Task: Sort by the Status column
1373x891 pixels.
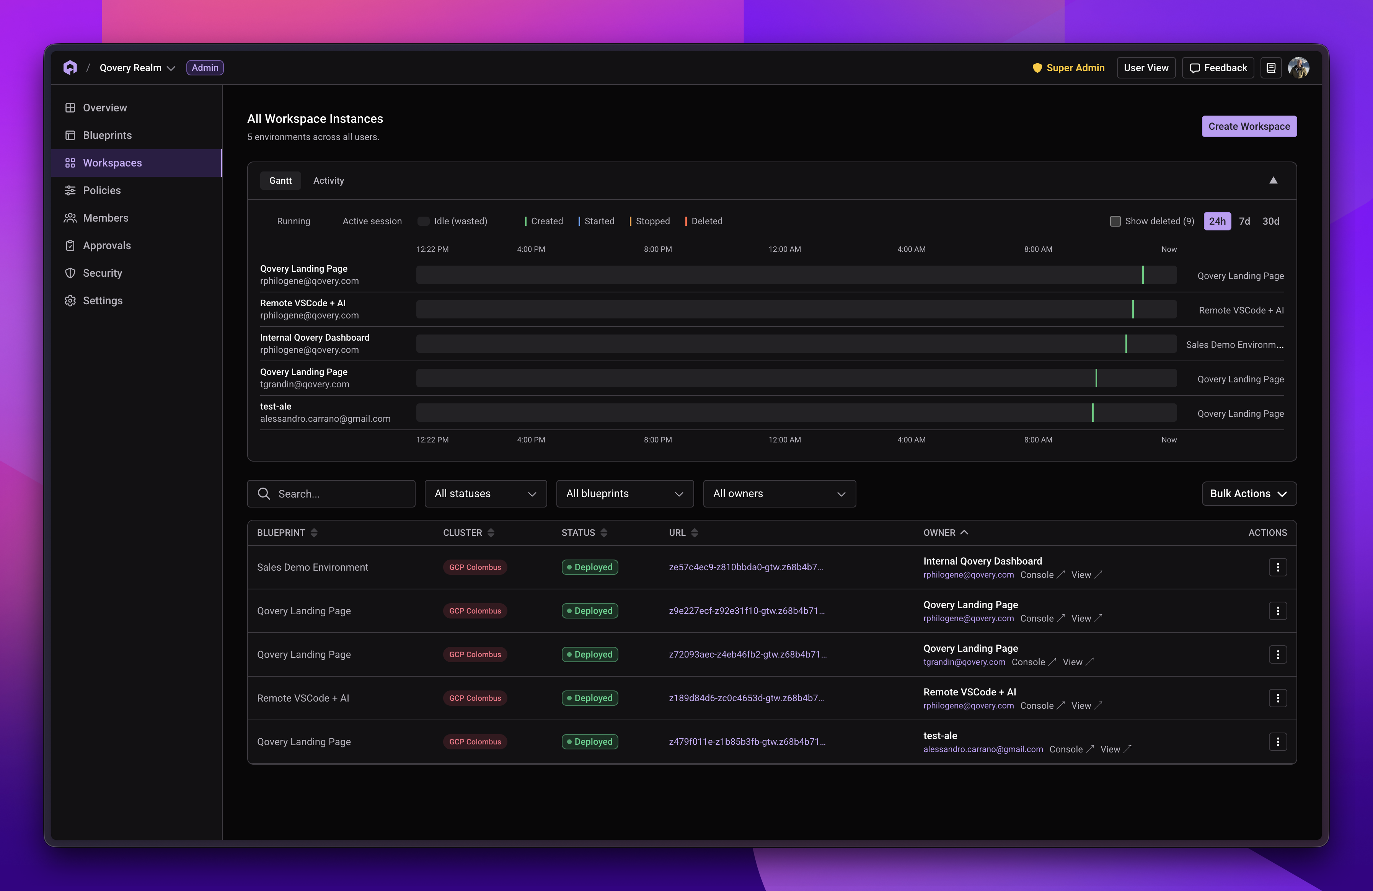Action: coord(584,533)
